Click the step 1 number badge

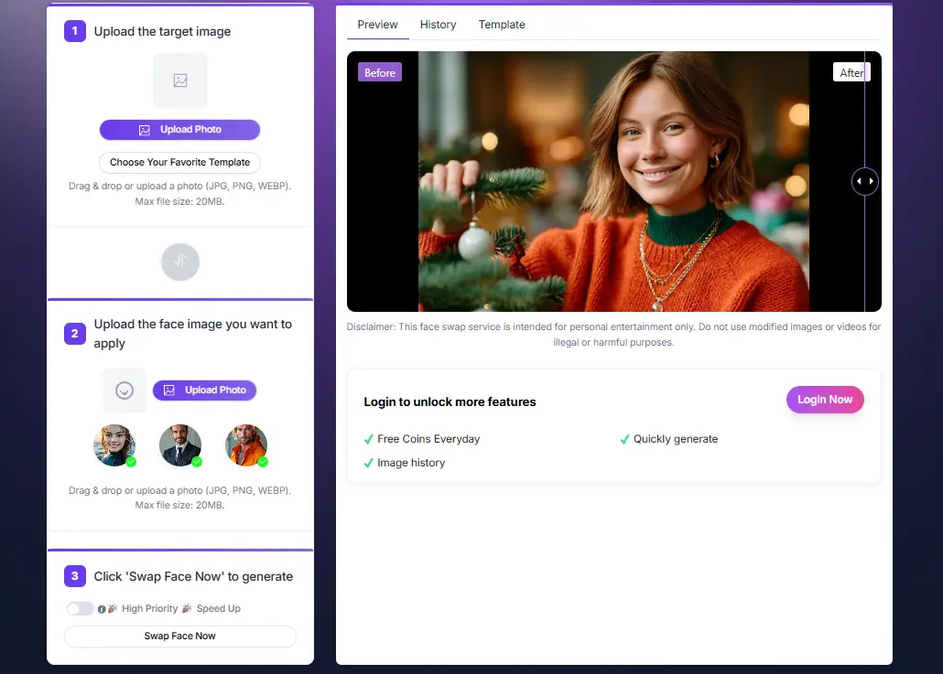click(74, 31)
